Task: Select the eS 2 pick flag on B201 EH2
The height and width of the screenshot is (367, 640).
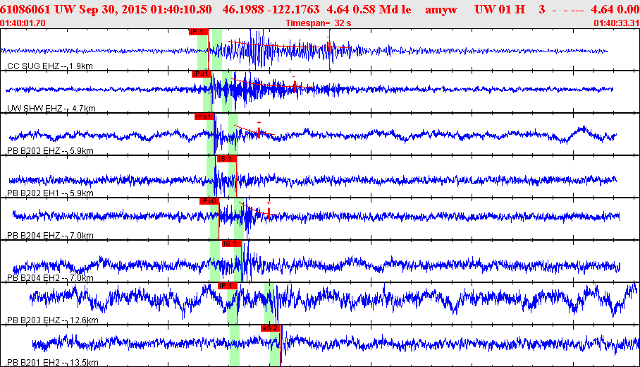Action: point(271,328)
